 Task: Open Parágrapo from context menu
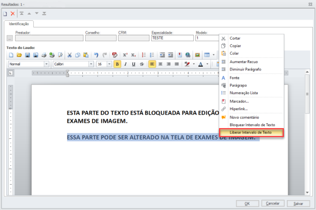tap(252, 85)
